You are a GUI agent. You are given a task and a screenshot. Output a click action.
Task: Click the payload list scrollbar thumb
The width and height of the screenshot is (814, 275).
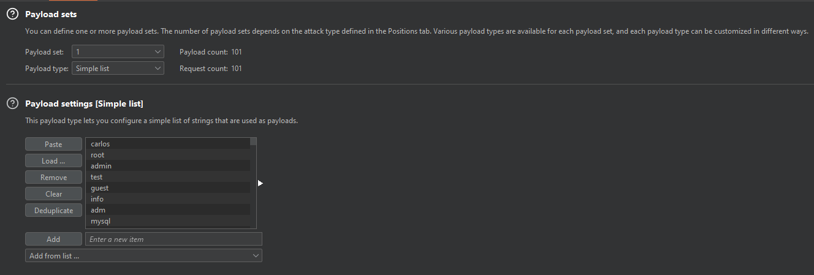[253, 141]
